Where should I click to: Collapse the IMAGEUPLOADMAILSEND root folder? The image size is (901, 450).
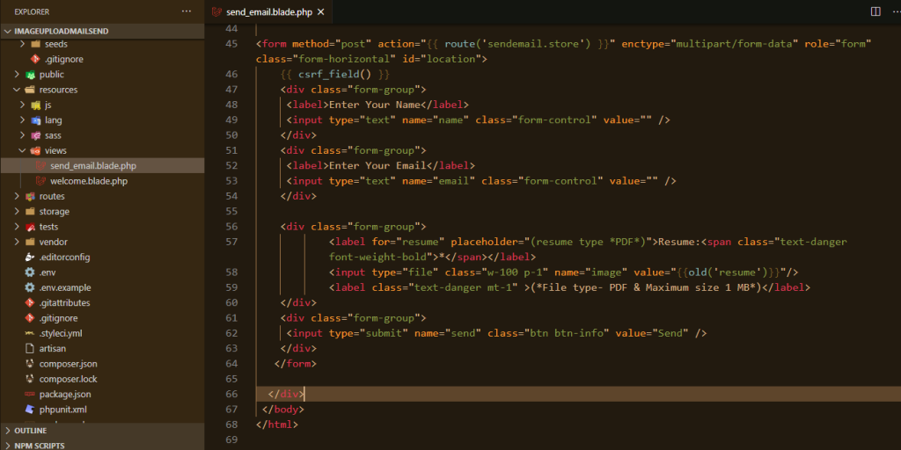pyautogui.click(x=9, y=30)
